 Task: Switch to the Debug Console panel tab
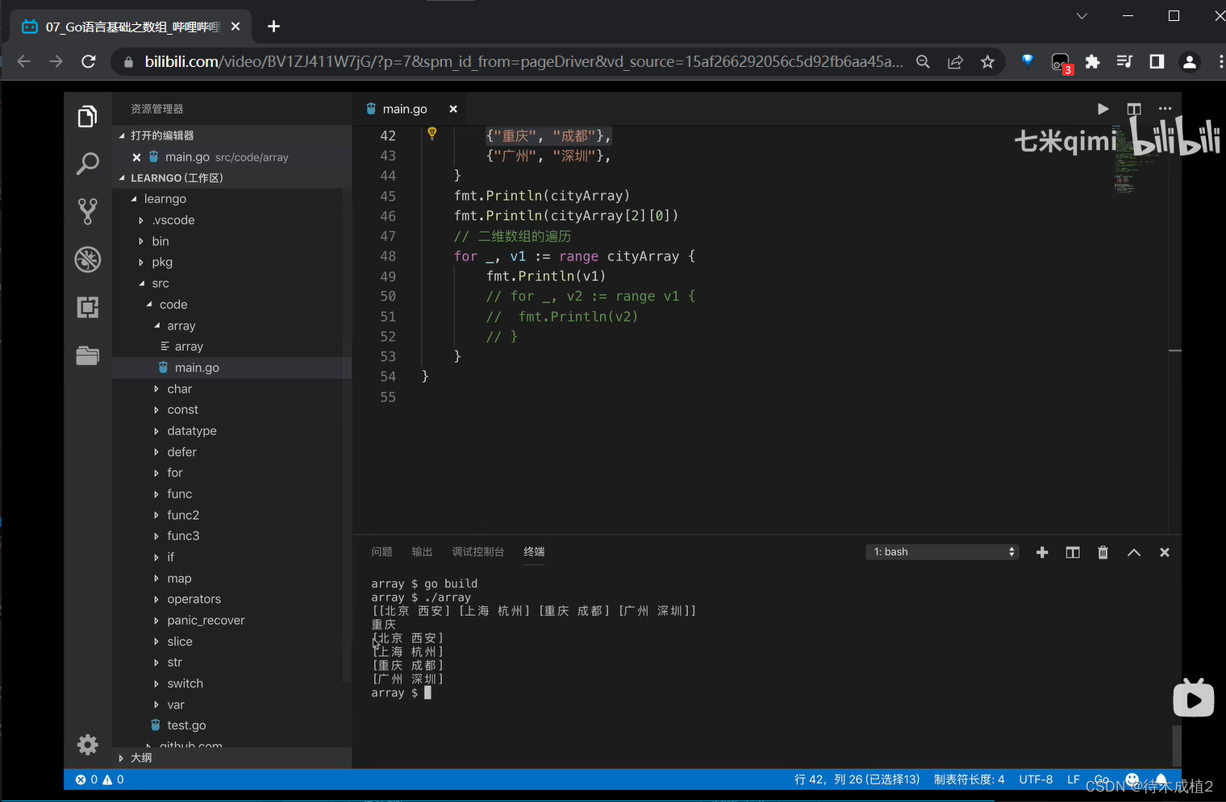pyautogui.click(x=477, y=552)
